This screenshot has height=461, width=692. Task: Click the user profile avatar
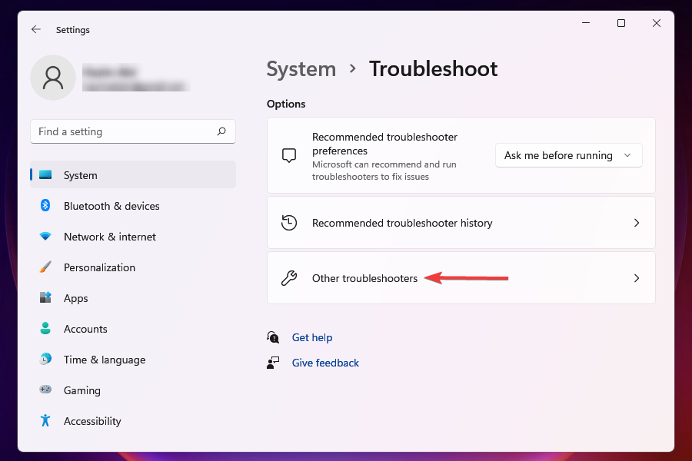click(x=52, y=77)
